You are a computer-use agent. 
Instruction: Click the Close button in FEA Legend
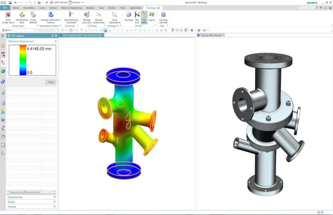pos(50,82)
